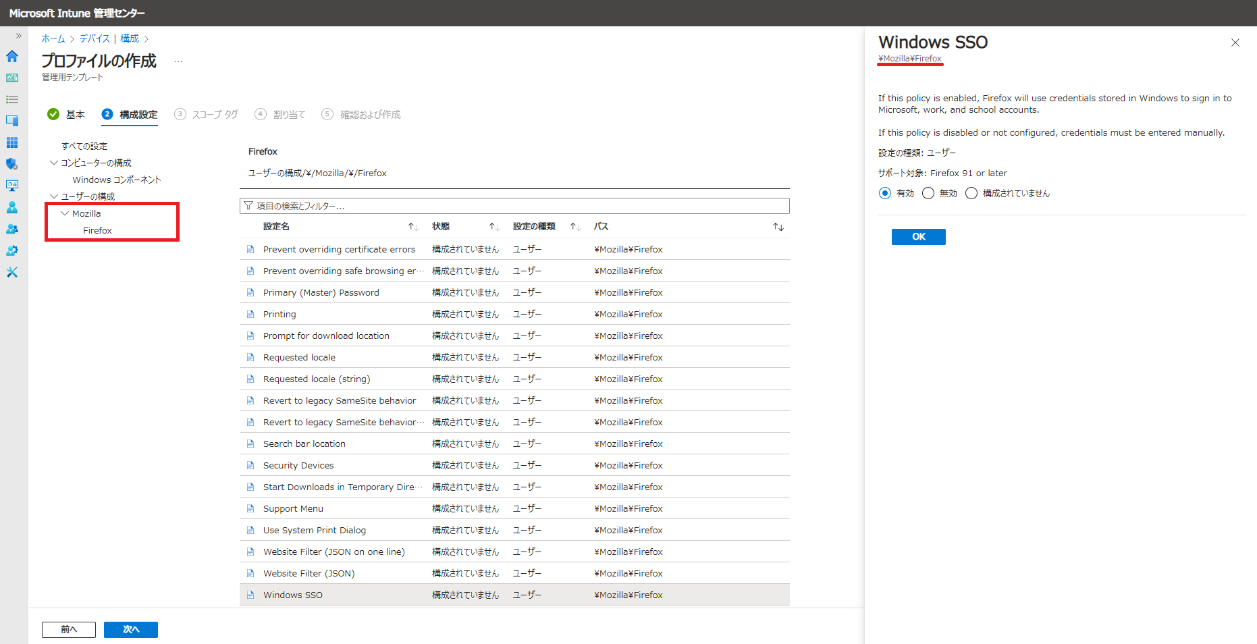Open the Requested locale setting row
Viewport: 1257px width, 644px height.
click(514, 357)
